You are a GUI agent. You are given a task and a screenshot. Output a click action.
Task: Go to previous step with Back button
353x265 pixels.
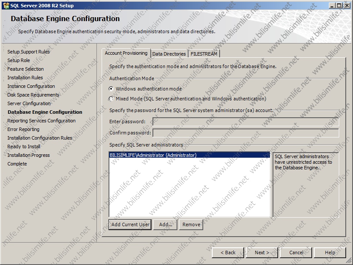tap(228, 253)
